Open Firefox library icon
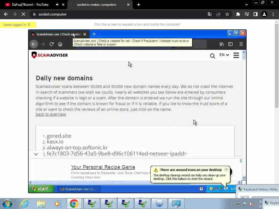Image resolution: width=279 pixels, height=209 pixels. [x=222, y=44]
